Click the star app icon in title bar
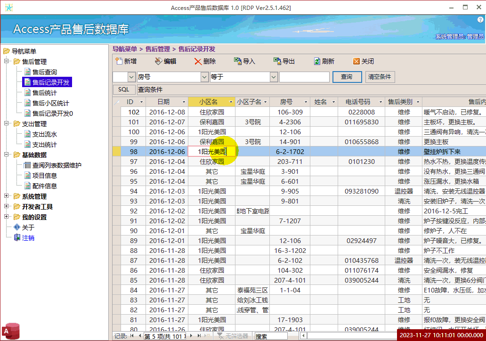This screenshot has width=486, height=341. pos(9,8)
